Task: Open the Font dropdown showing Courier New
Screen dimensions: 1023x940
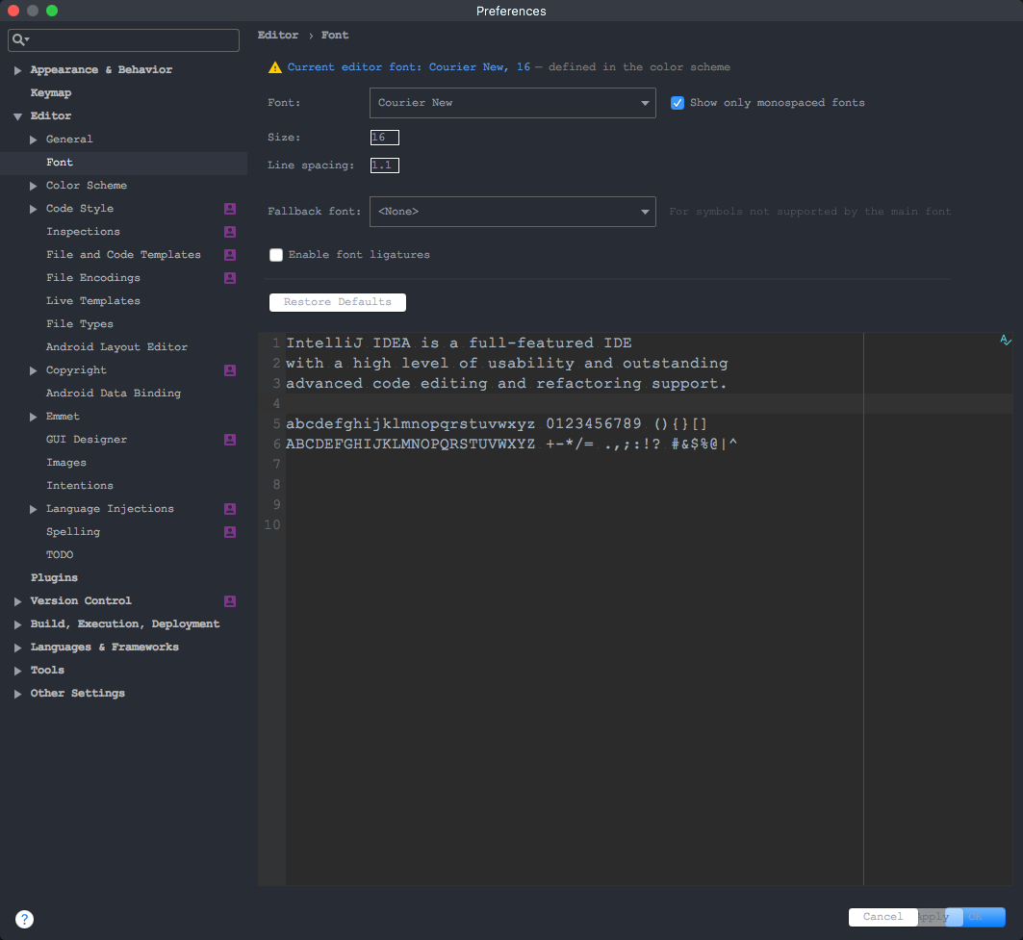Action: pos(512,103)
